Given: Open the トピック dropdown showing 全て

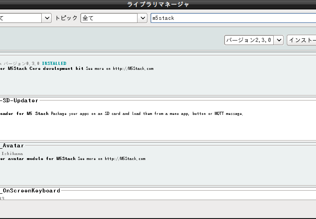Looking at the screenshot, I should [x=114, y=18].
